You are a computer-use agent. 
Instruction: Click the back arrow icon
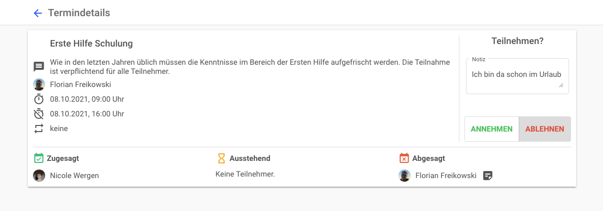coord(38,13)
